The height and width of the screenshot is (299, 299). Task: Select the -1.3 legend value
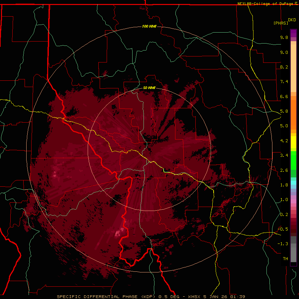click(x=283, y=244)
